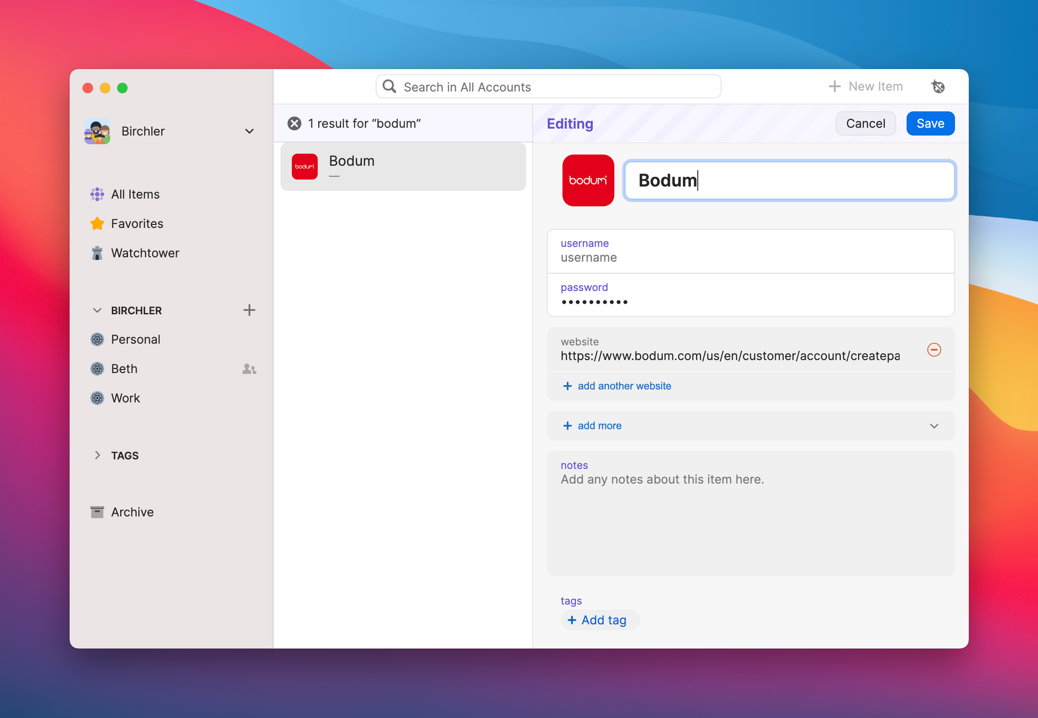Expand the Birchler account dropdown
Screen dimensions: 1038x718
coord(249,131)
